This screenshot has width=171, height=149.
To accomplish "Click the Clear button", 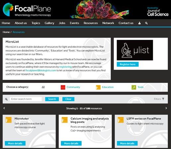I will (x=68, y=99).
